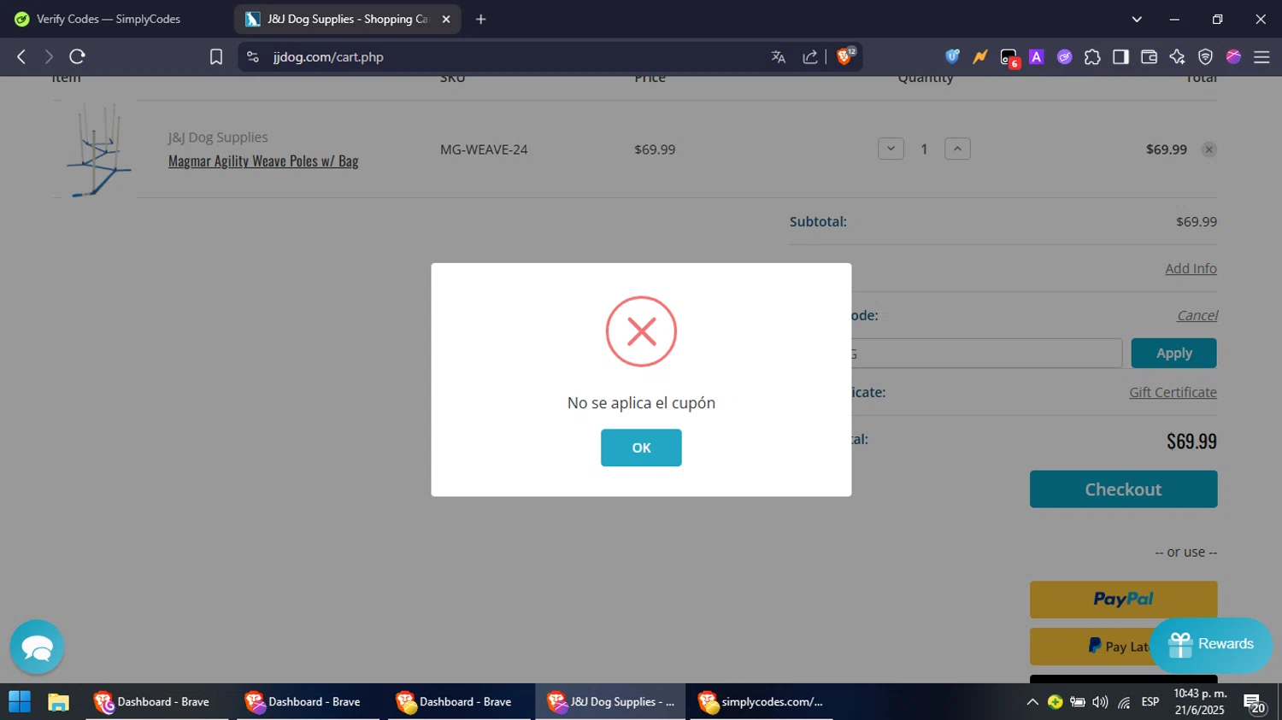
Task: Toggle the browser sidebar panel
Action: [1120, 56]
